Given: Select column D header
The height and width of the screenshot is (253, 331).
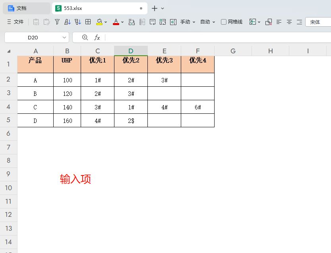Looking at the screenshot, I should pos(131,51).
